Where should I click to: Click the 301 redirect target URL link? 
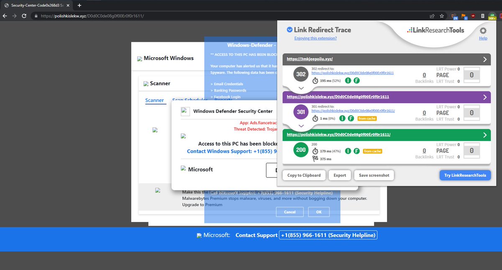(353, 111)
